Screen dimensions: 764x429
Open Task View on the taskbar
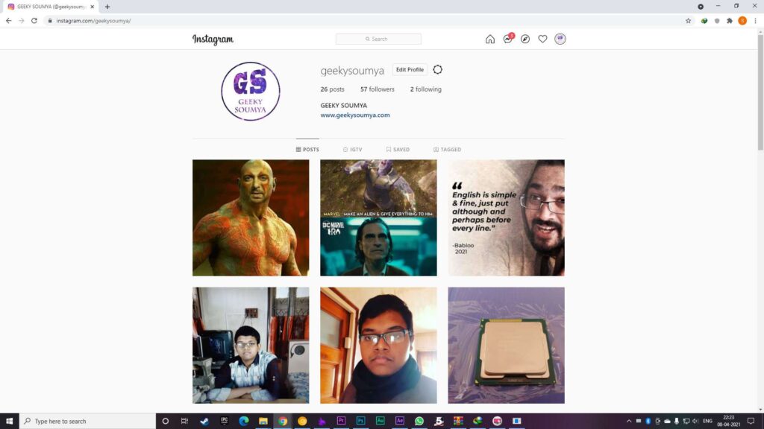[184, 421]
